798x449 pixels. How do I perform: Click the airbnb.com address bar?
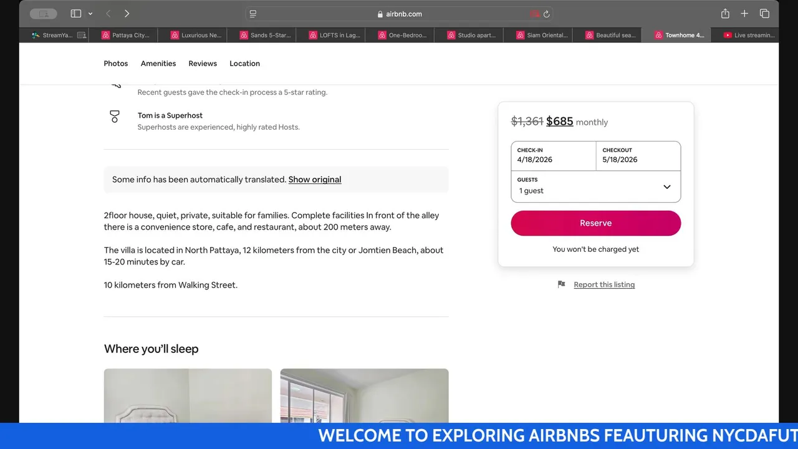pyautogui.click(x=399, y=14)
